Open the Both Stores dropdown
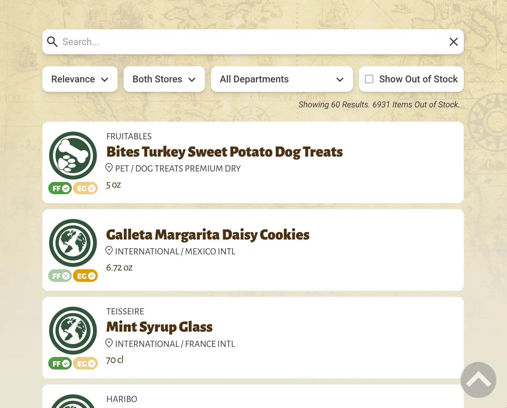Viewport: 507px width, 408px height. pyautogui.click(x=164, y=79)
